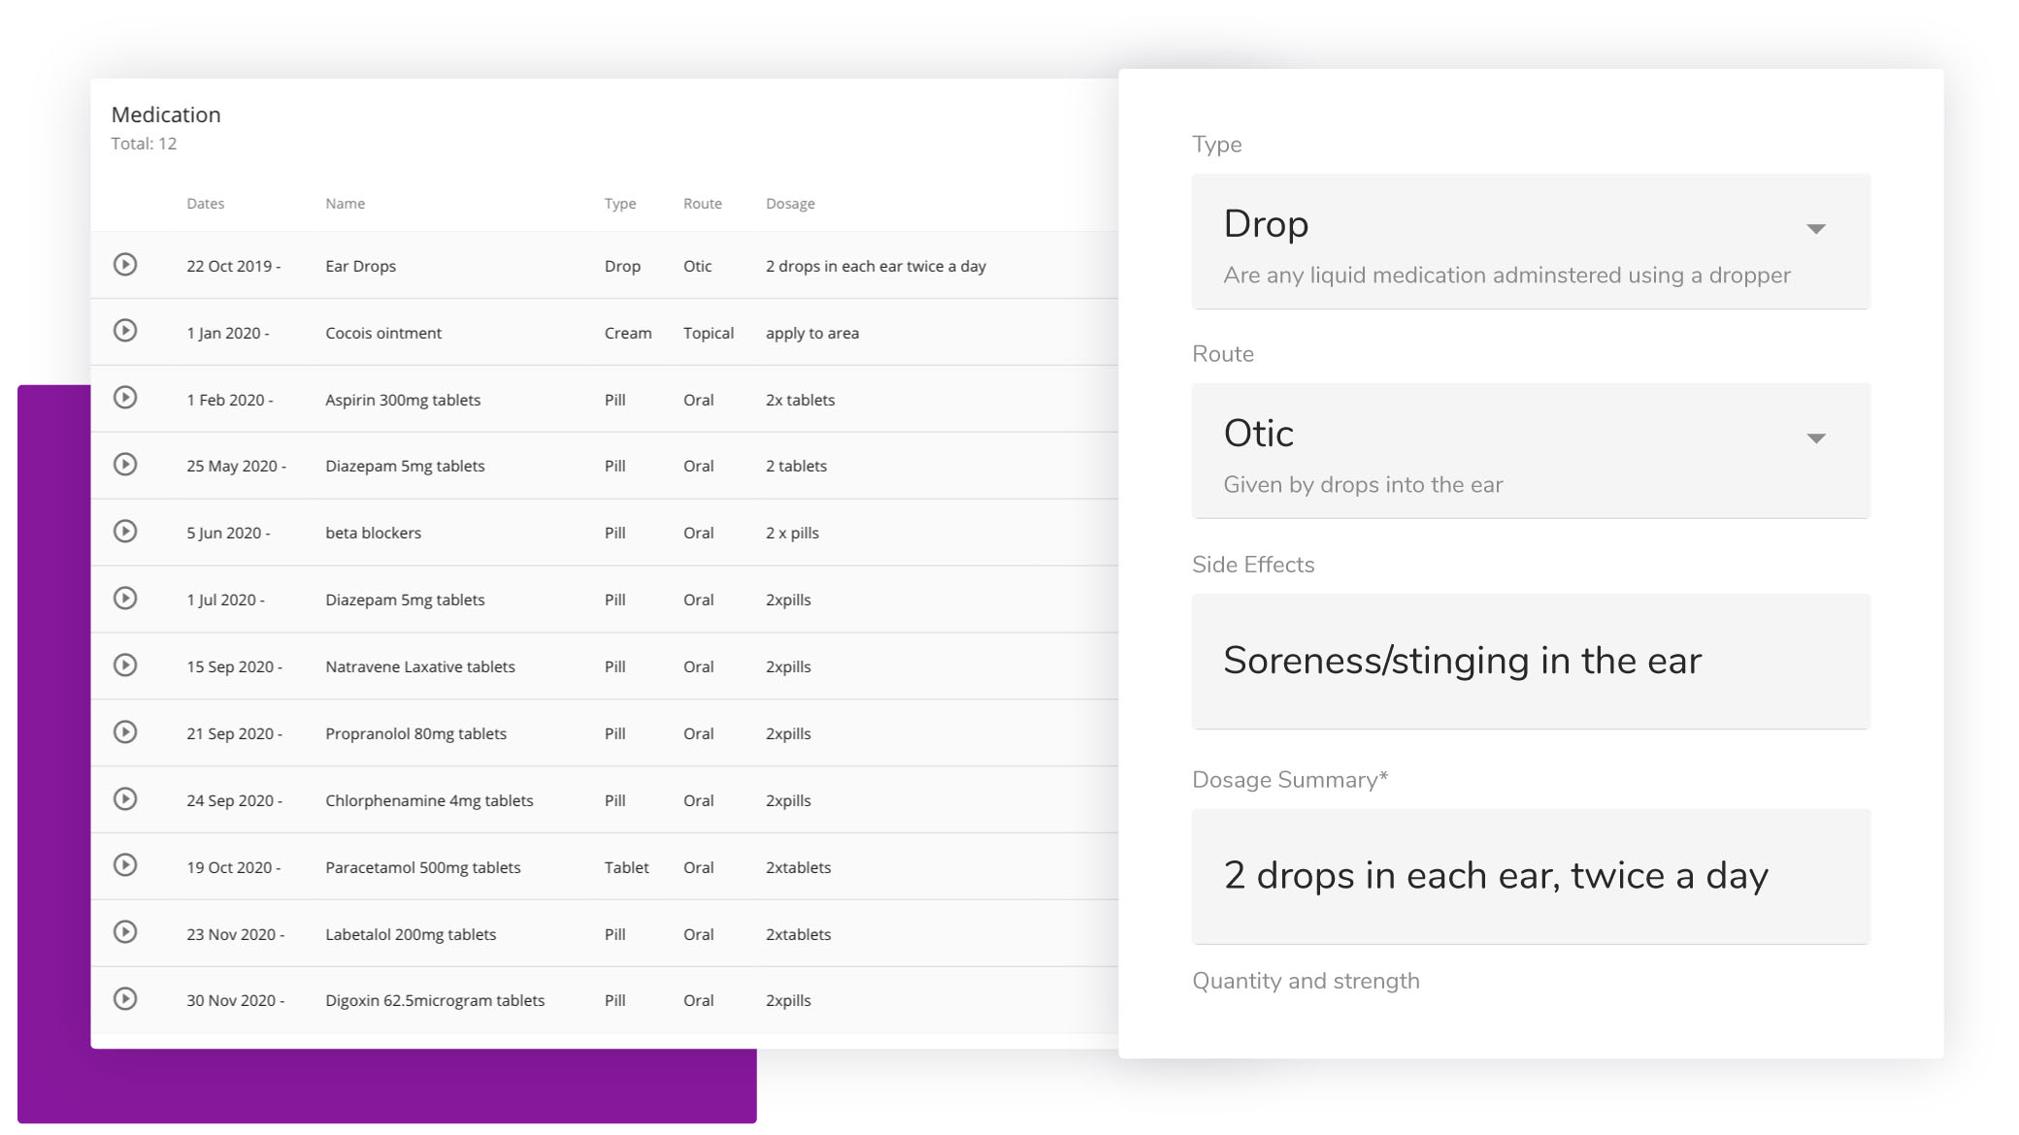Screen dimensions: 2019x1135
Task: Click the Cream type cell
Action: coord(628,333)
